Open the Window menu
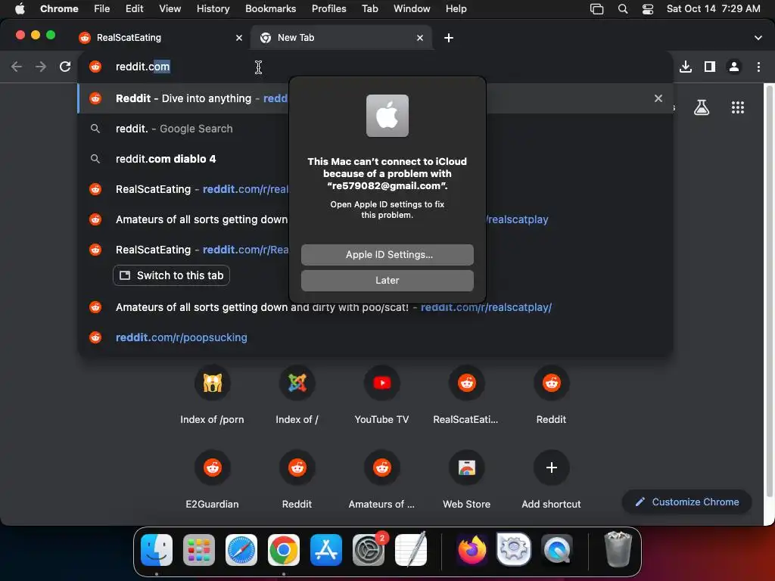775x581 pixels. (412, 9)
